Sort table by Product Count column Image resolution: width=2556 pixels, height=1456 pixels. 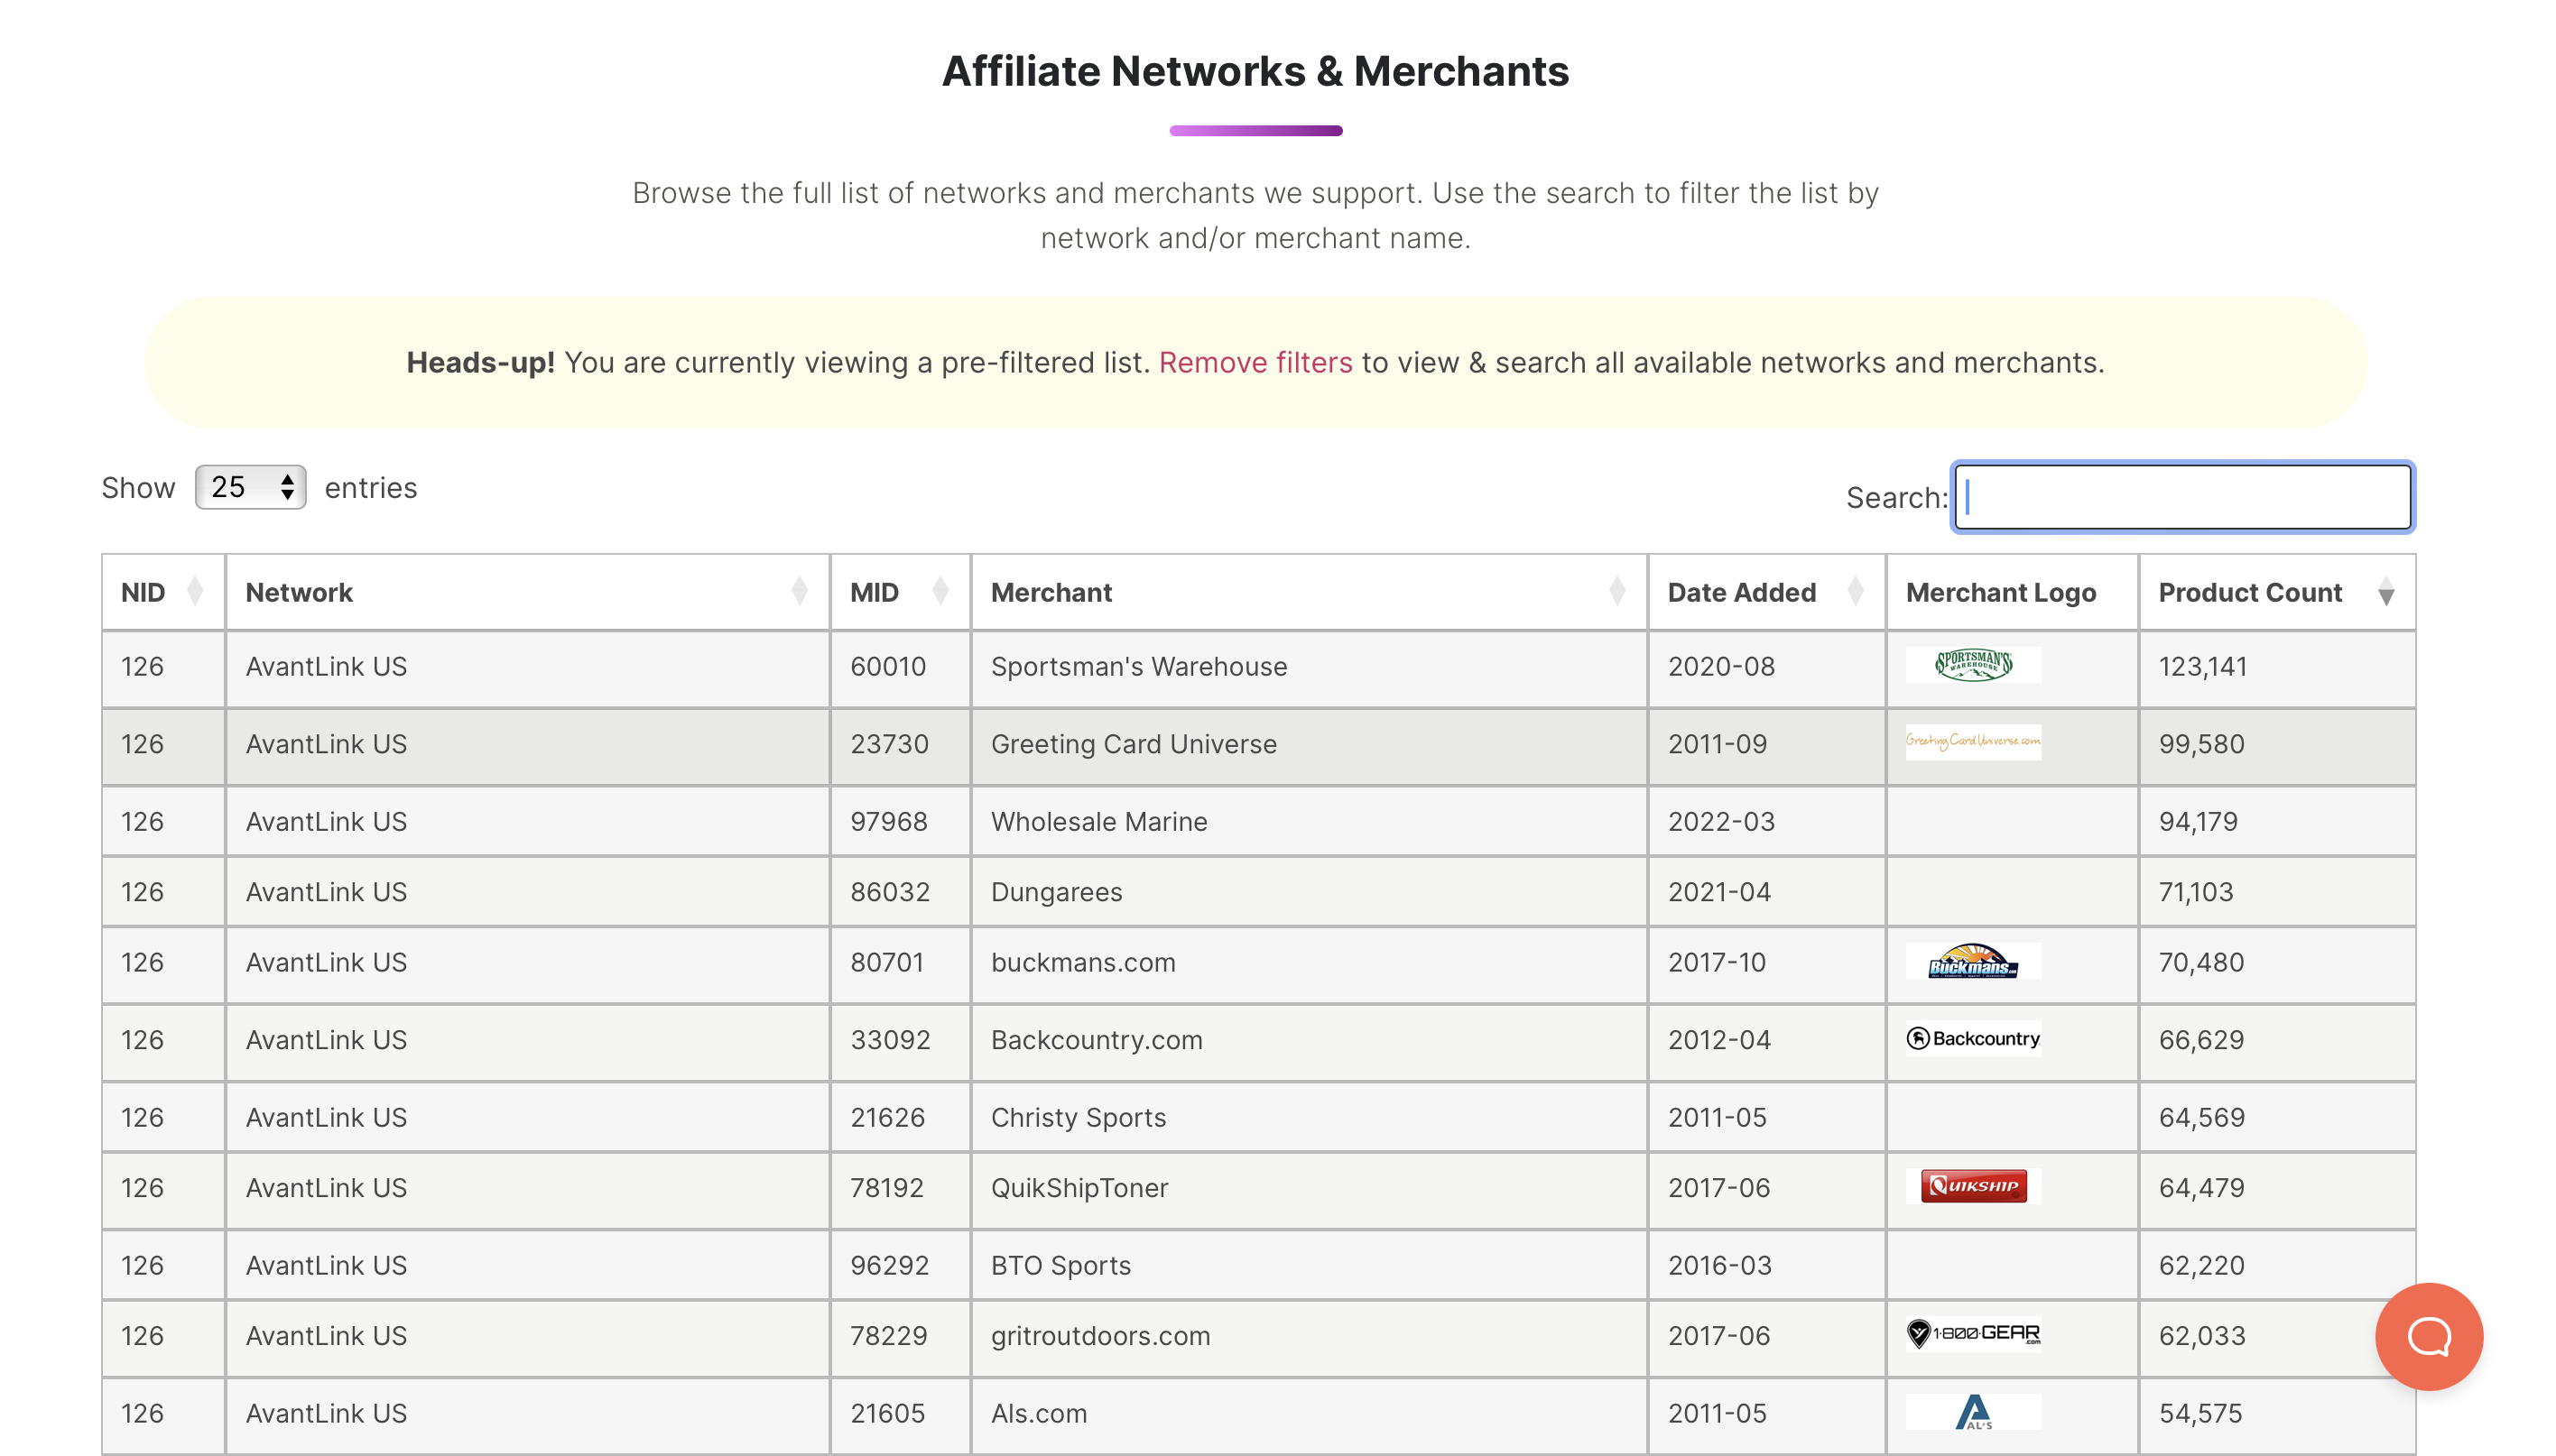[2277, 592]
